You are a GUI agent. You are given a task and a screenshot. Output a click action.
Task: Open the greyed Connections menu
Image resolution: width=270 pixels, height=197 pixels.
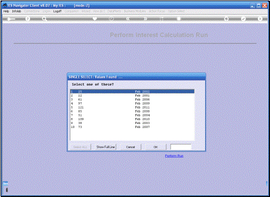(x=32, y=11)
